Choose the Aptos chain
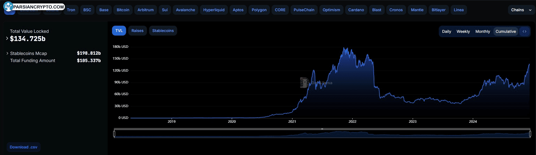This screenshot has width=536, height=155. tap(238, 10)
